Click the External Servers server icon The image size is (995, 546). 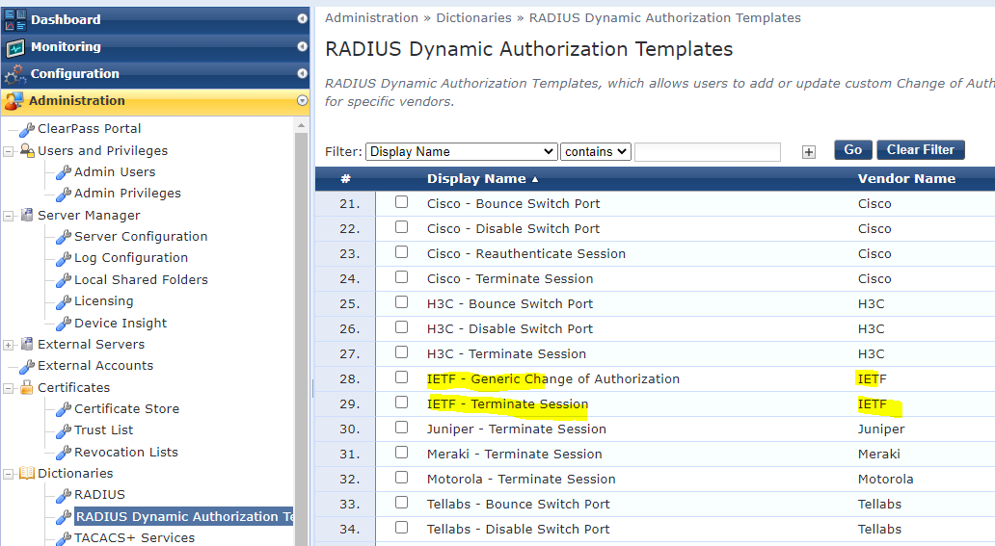(27, 344)
